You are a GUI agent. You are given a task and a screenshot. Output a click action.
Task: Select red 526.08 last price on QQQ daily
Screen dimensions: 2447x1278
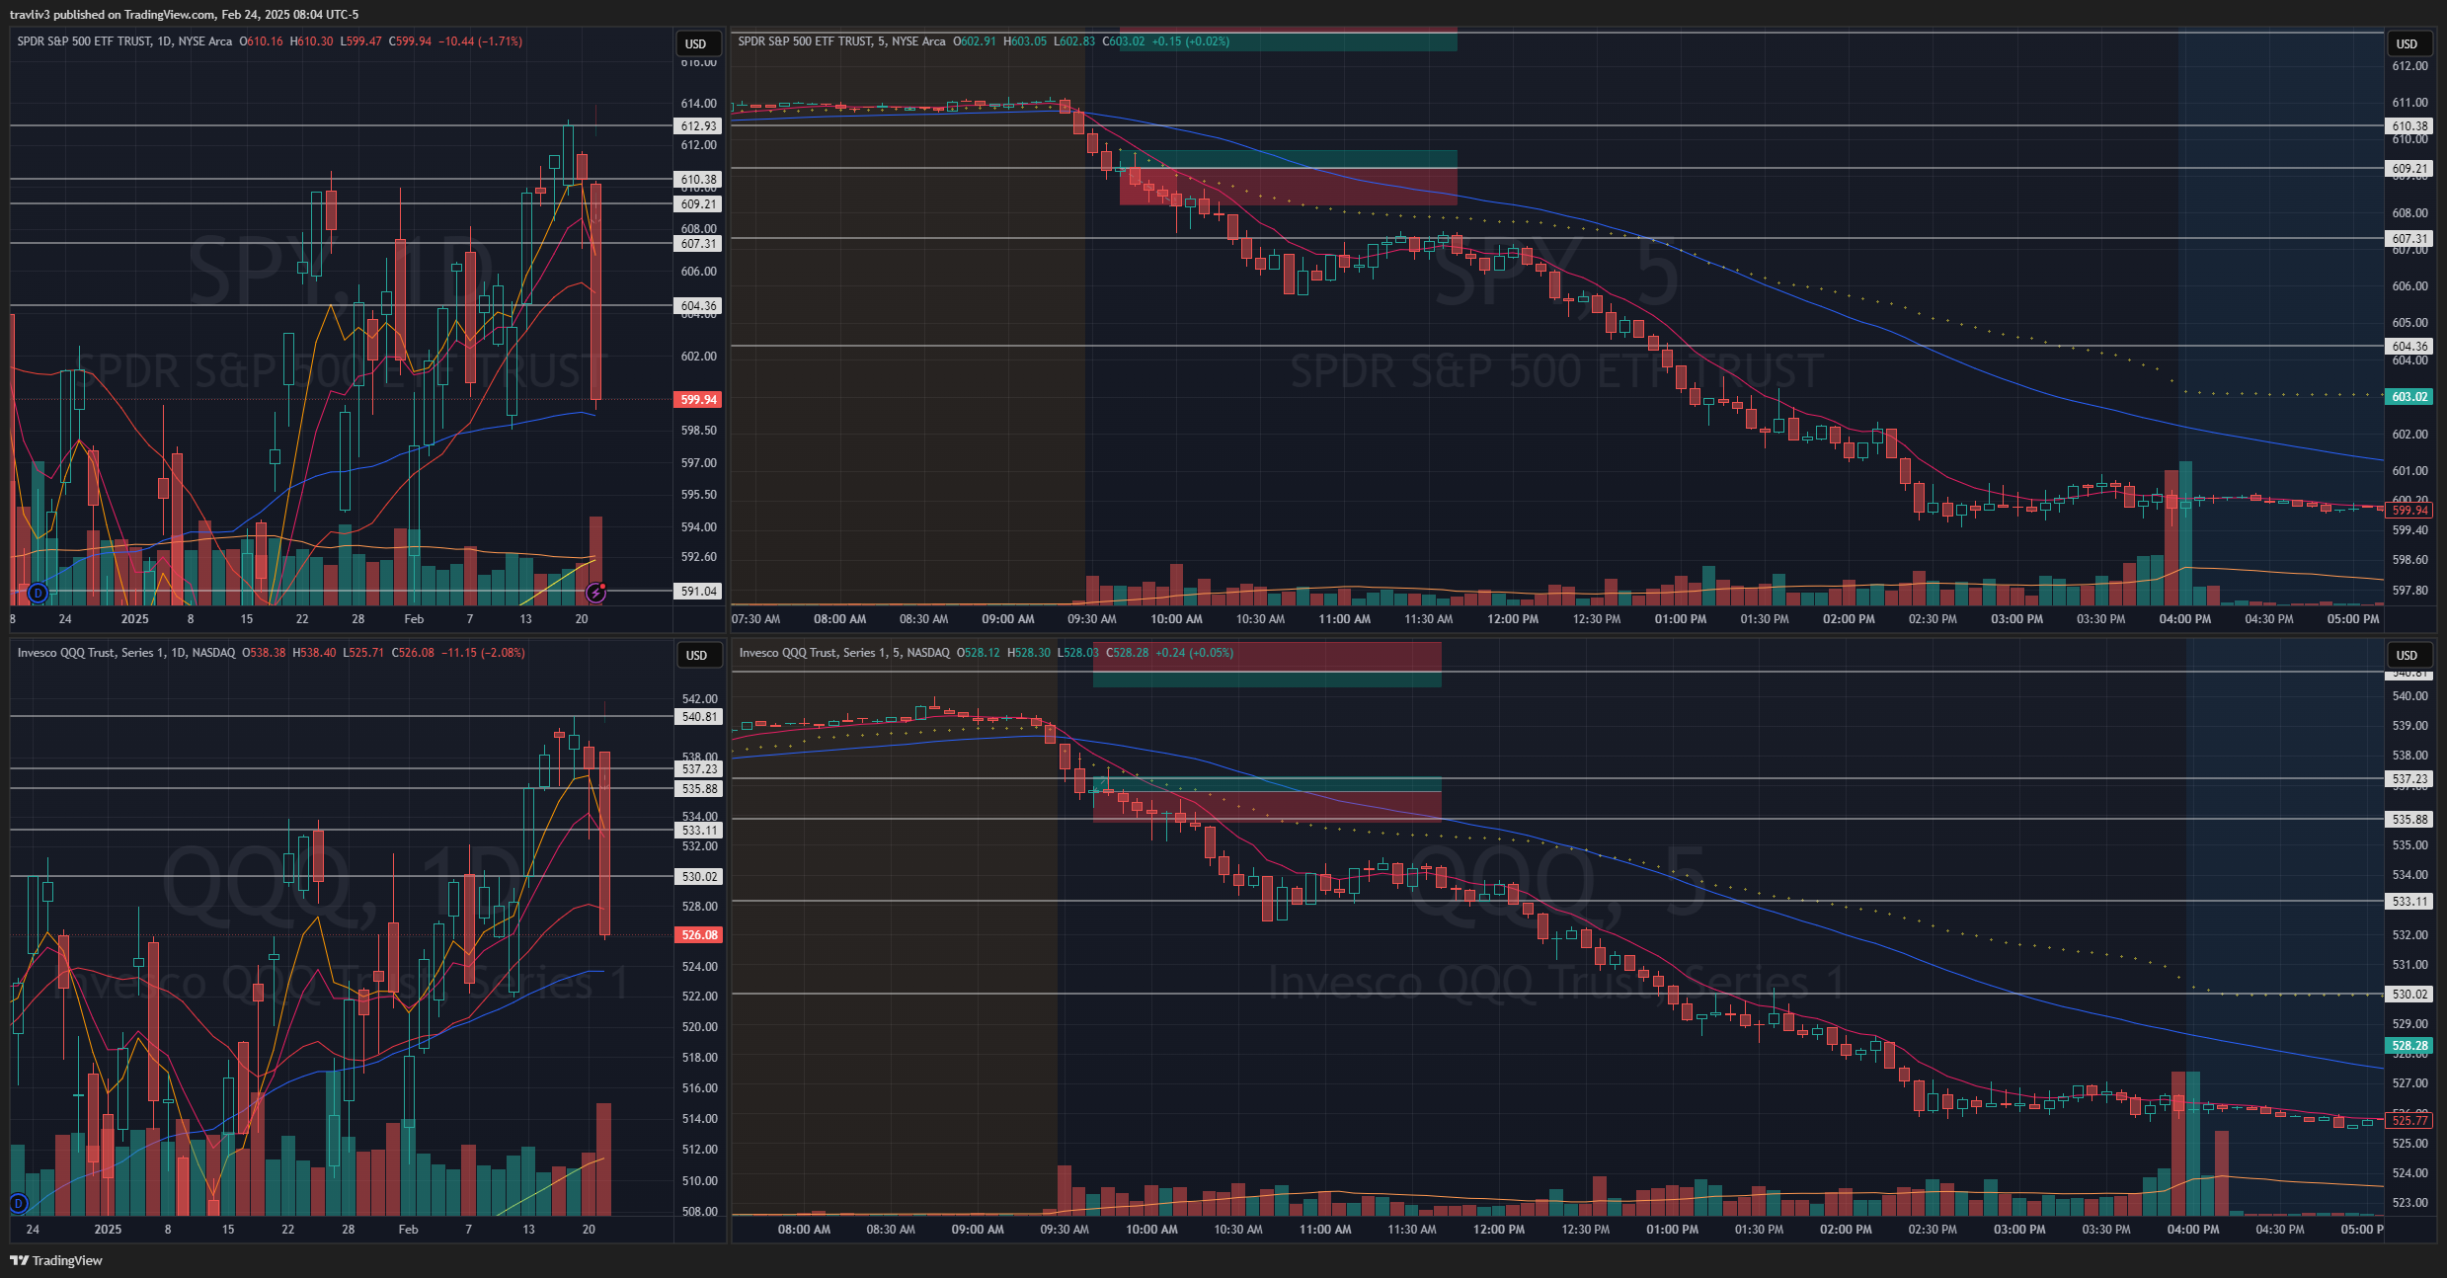point(698,935)
